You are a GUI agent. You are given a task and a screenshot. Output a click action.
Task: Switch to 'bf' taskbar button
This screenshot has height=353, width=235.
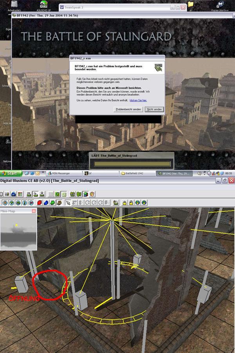pyautogui.click(x=101, y=173)
